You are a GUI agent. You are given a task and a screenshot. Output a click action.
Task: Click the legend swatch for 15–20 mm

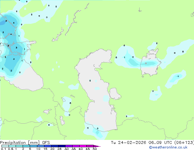[x=47, y=146]
